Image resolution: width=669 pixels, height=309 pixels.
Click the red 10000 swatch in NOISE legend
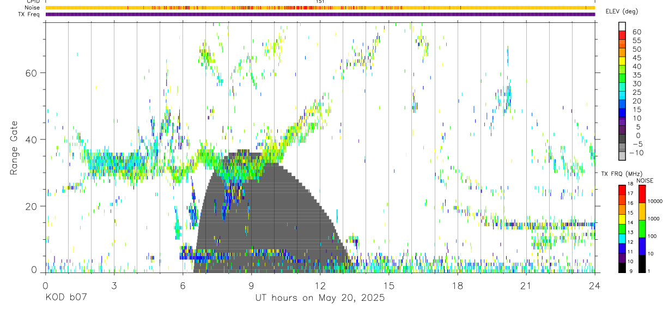(x=642, y=194)
